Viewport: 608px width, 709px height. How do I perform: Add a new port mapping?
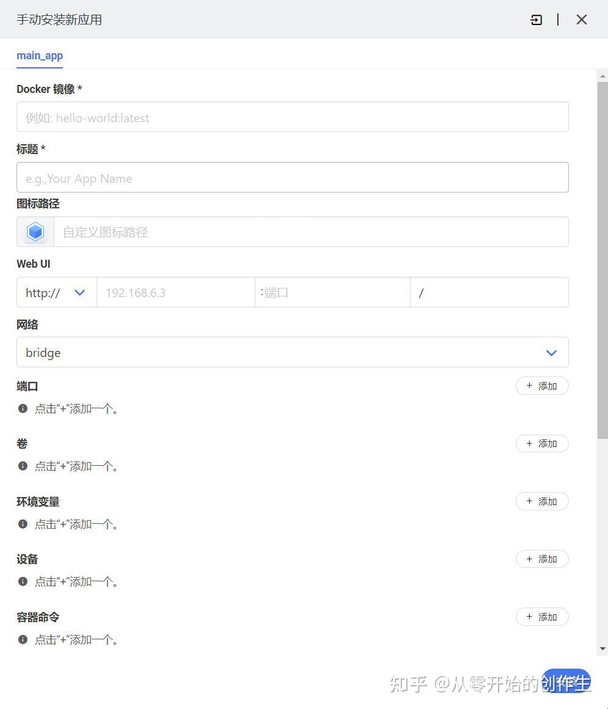542,386
